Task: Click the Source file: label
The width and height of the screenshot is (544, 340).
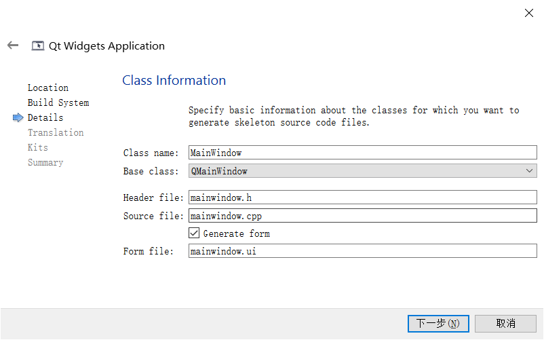Action: [153, 216]
